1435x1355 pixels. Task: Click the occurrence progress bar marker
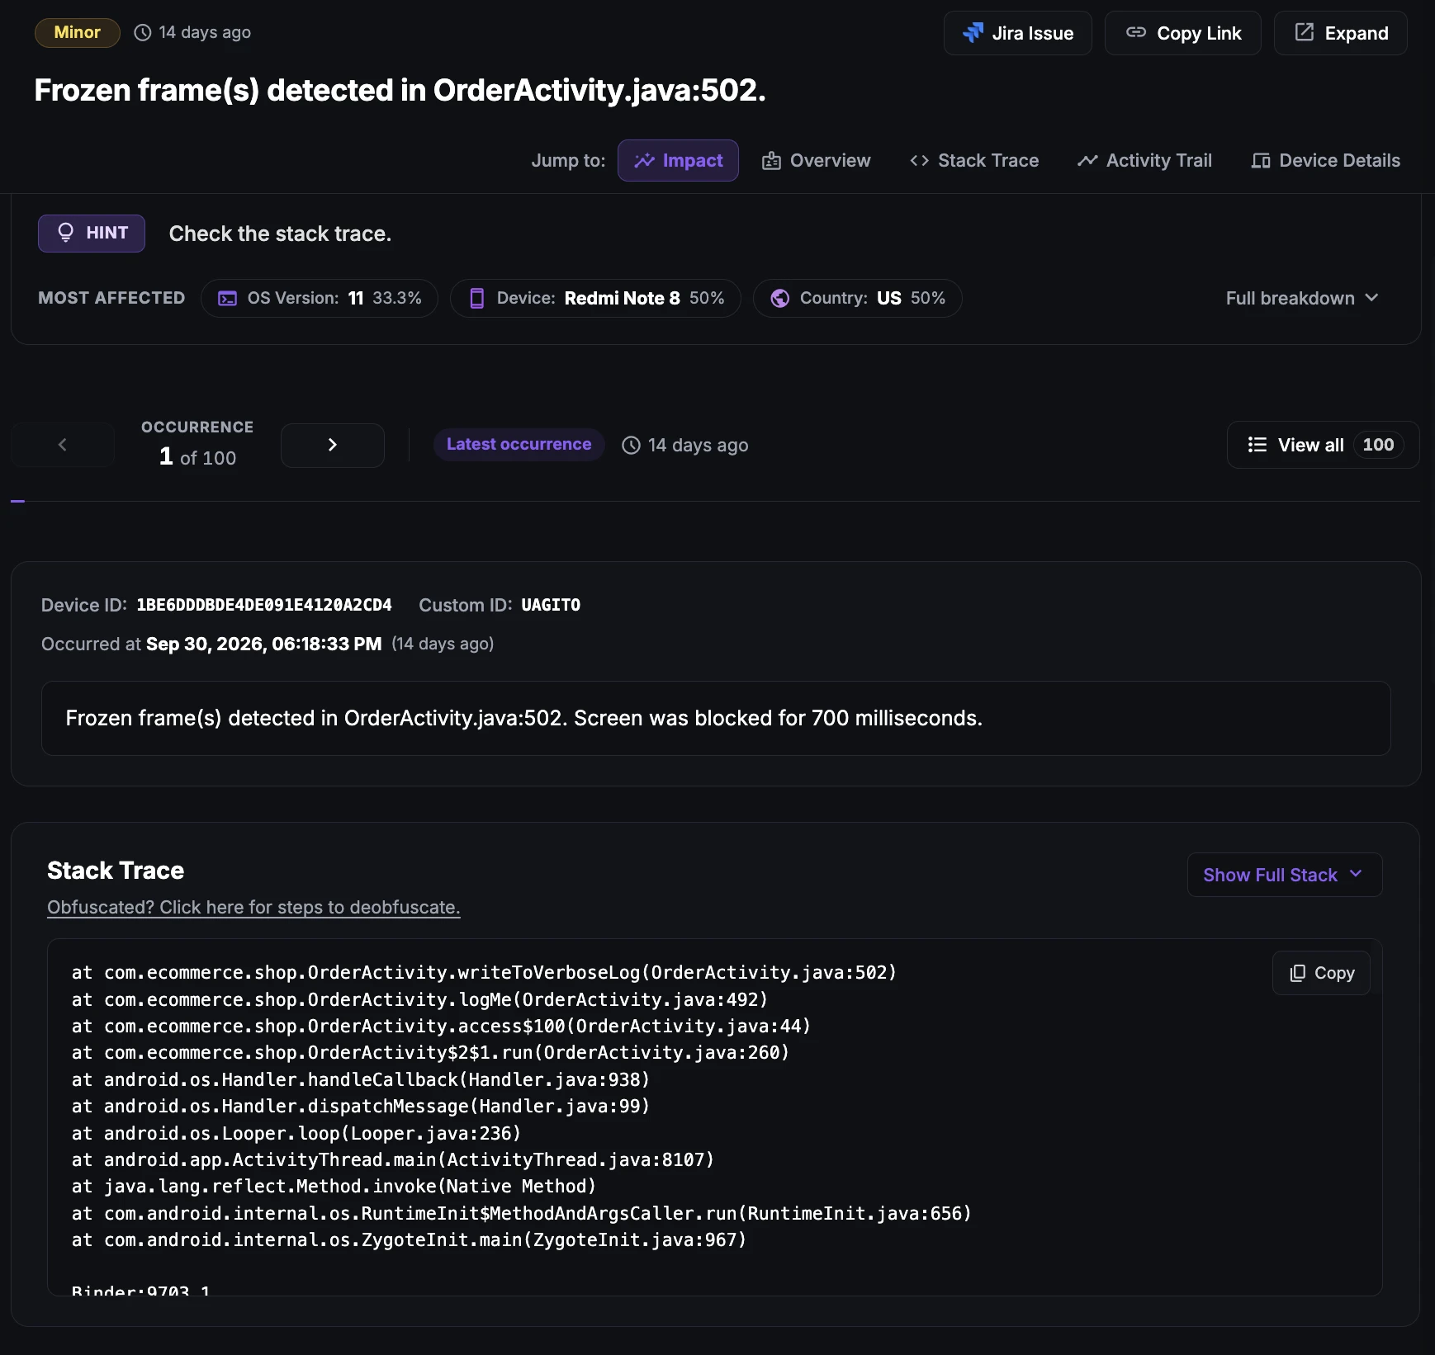point(17,501)
